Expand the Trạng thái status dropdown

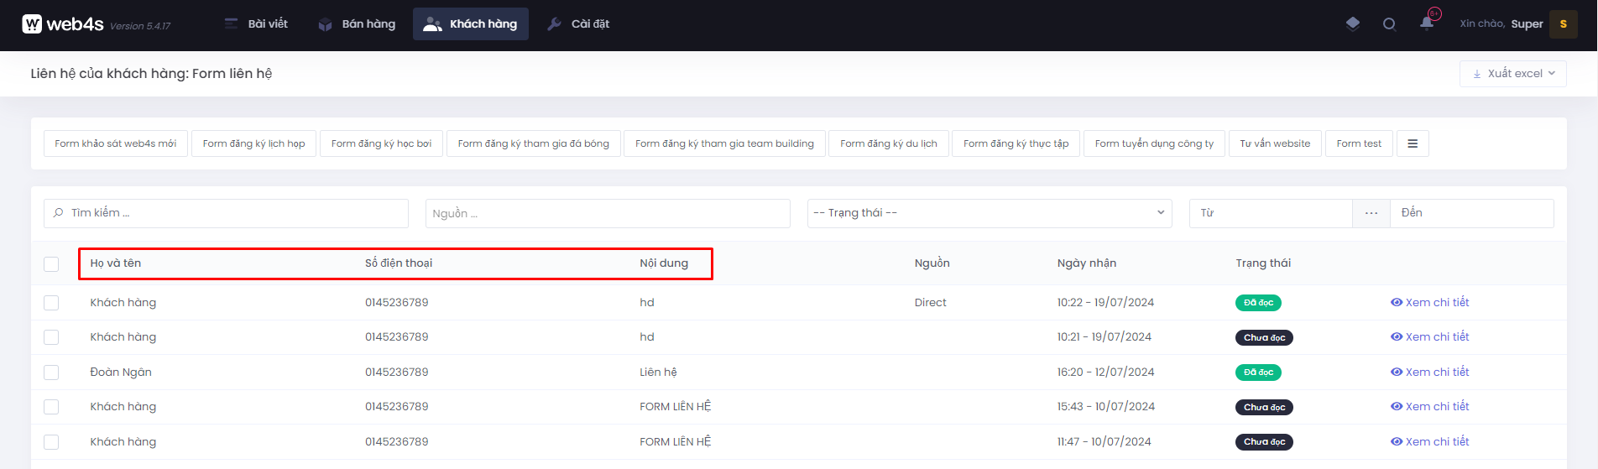point(990,213)
